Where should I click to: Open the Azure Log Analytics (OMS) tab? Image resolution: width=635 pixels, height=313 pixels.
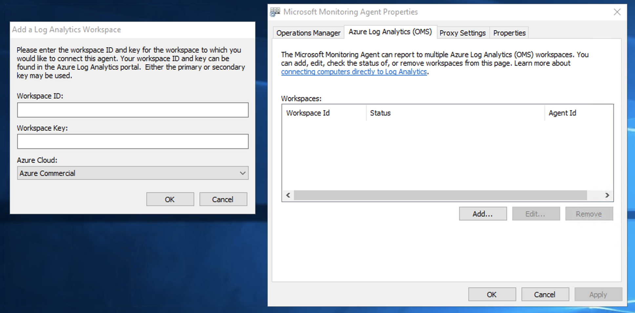pyautogui.click(x=390, y=32)
